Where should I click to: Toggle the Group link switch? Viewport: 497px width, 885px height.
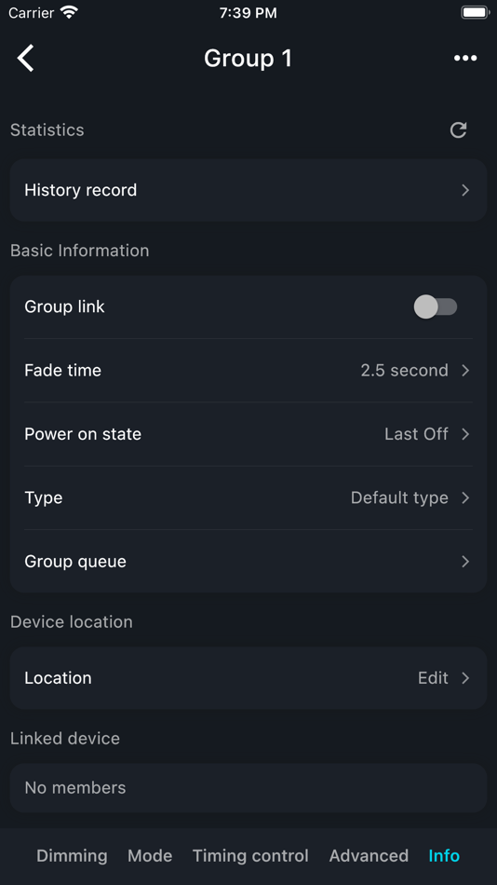click(436, 306)
